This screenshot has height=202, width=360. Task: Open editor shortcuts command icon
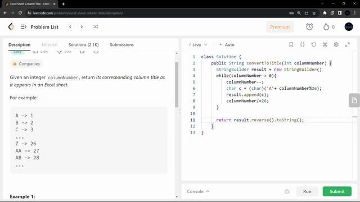tap(325, 44)
